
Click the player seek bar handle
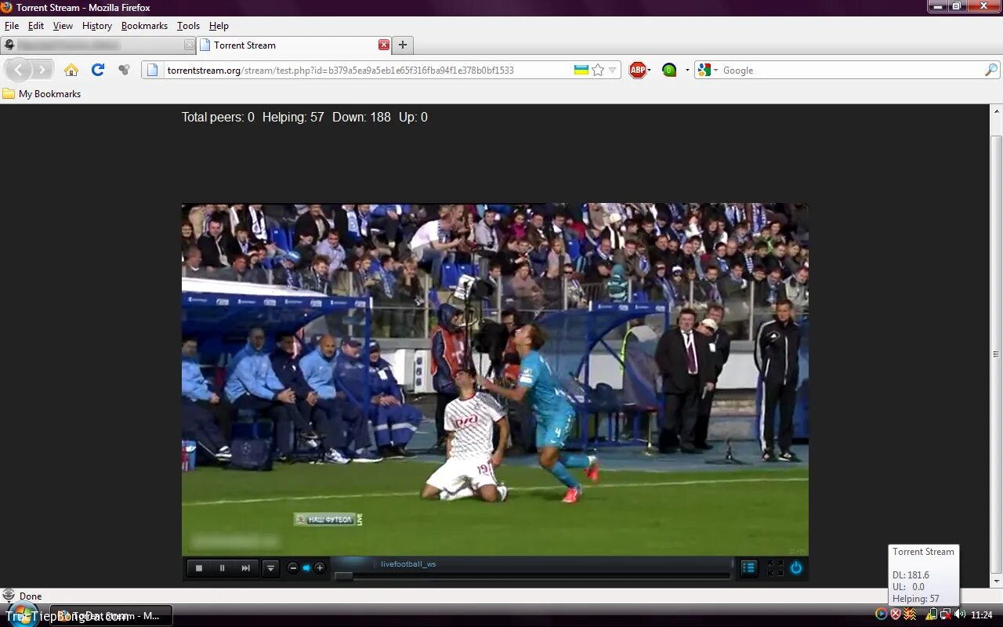point(343,576)
